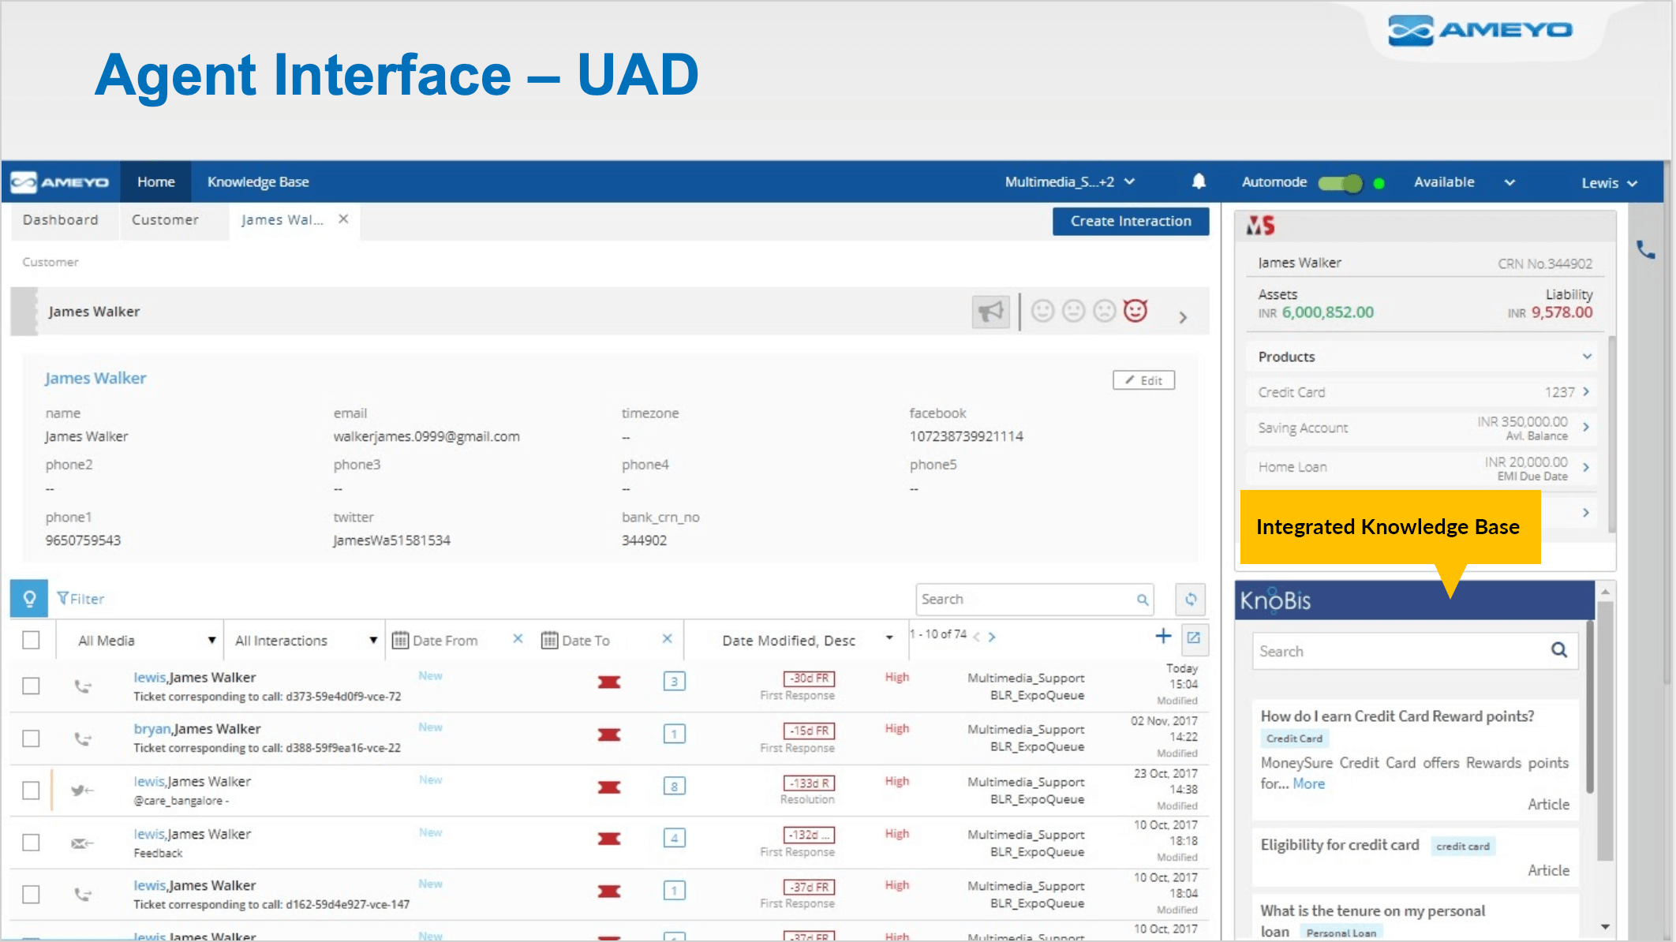This screenshot has width=1676, height=942.
Task: Toggle the Automode switch
Action: coord(1340,183)
